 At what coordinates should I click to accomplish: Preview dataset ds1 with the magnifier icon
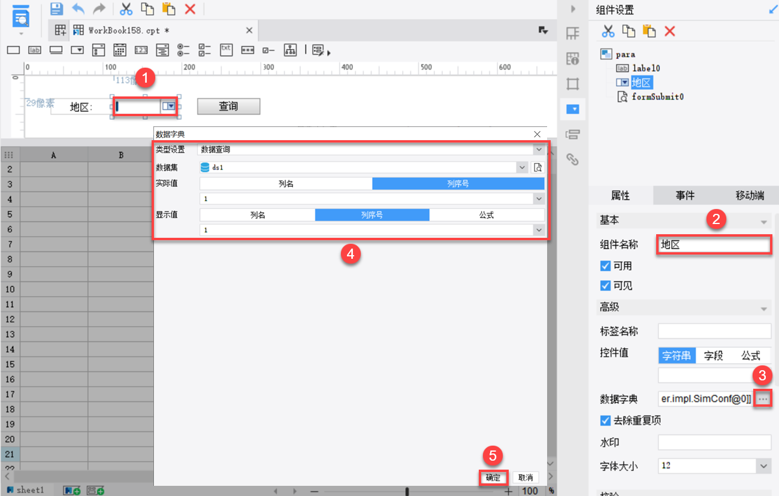pyautogui.click(x=538, y=168)
